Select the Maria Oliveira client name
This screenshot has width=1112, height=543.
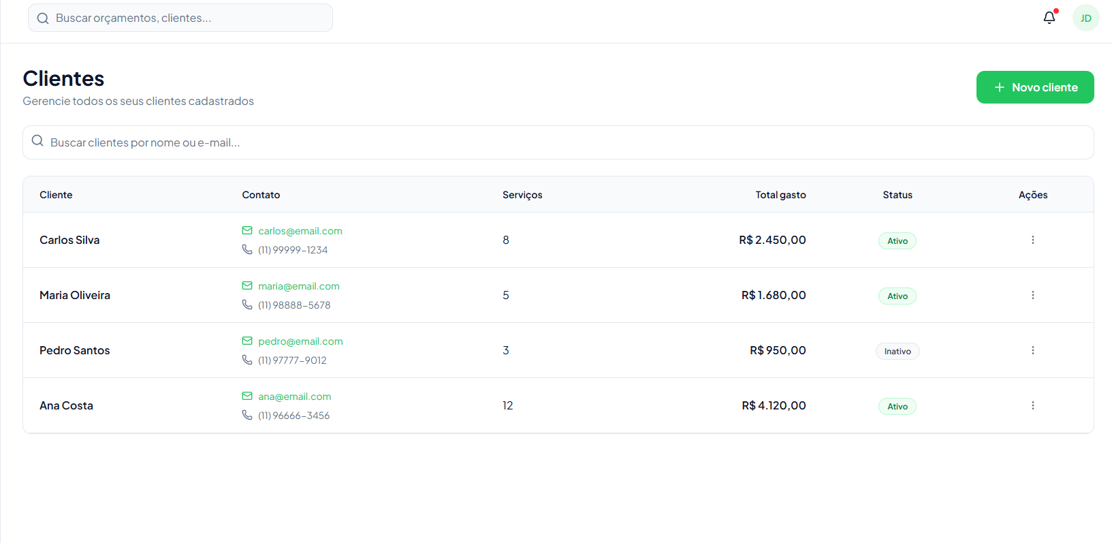pyautogui.click(x=75, y=295)
